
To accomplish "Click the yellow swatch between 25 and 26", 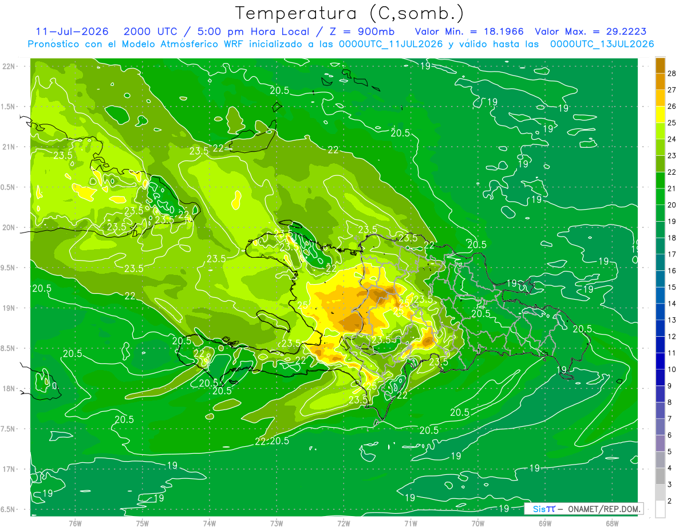I will tap(660, 115).
